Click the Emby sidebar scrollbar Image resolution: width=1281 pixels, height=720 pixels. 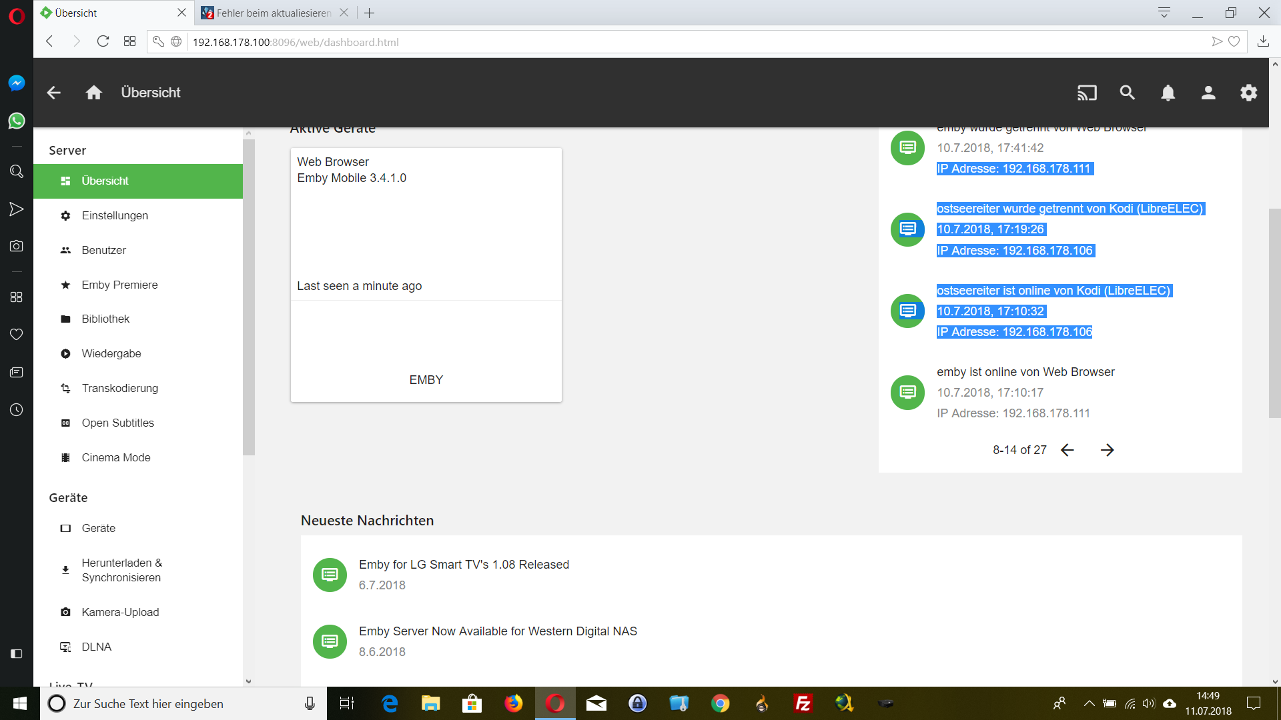point(249,297)
